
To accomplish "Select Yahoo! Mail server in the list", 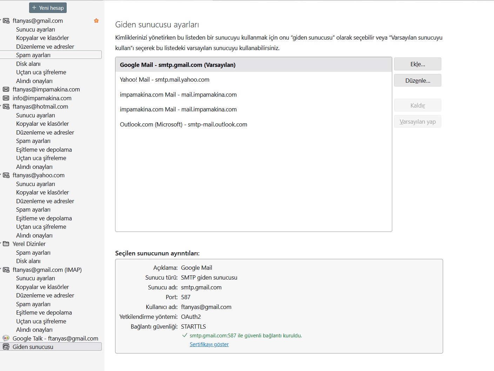I will tap(165, 80).
